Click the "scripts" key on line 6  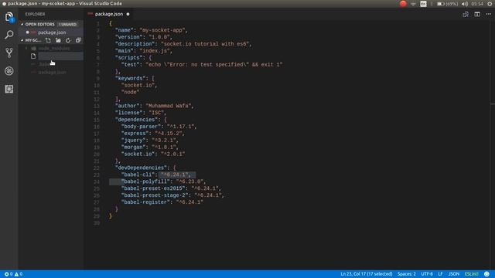point(128,58)
